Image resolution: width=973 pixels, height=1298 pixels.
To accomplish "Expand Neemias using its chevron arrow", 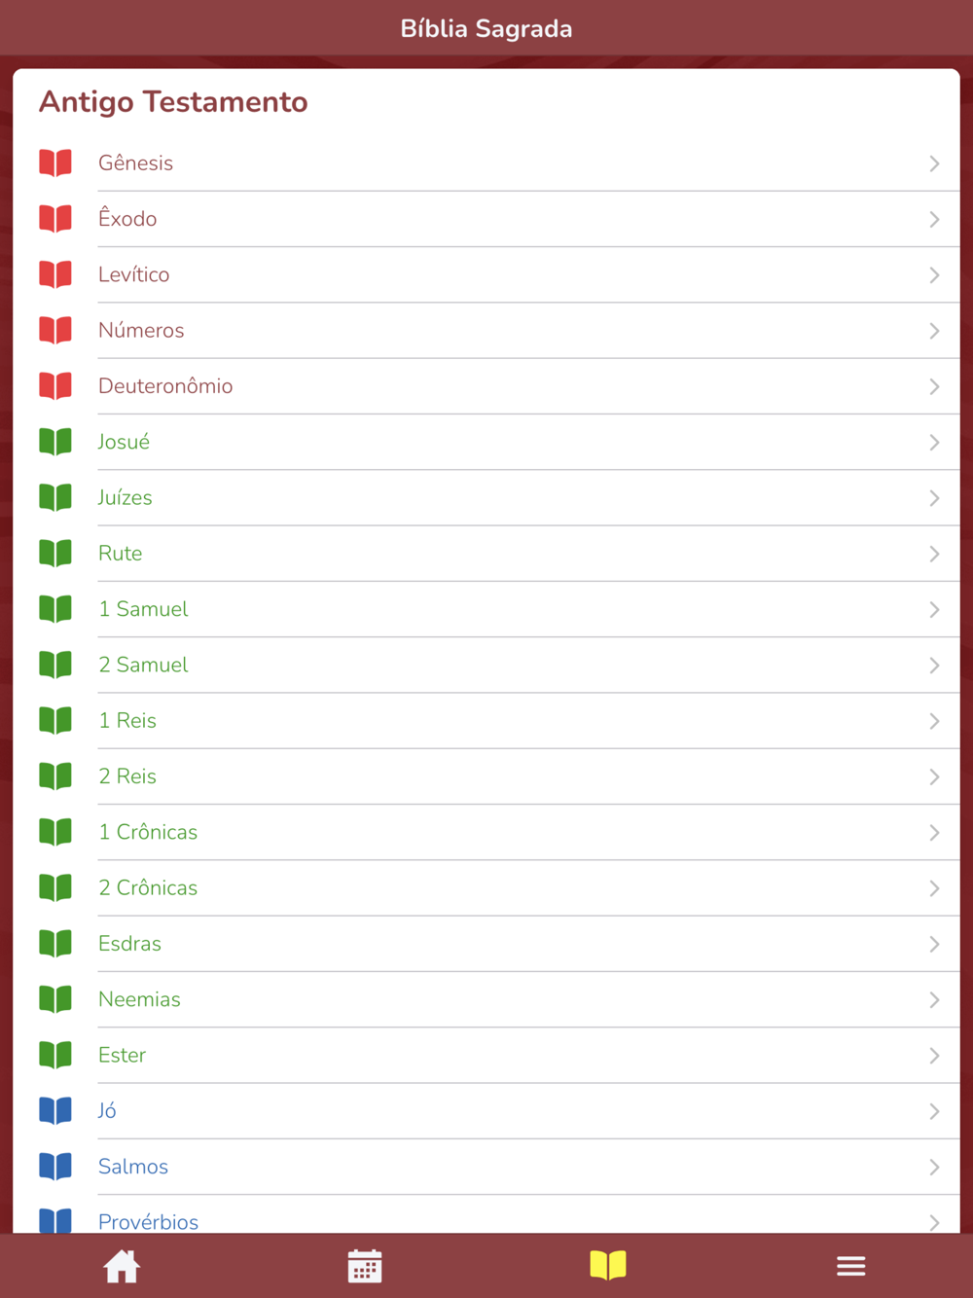I will [934, 999].
